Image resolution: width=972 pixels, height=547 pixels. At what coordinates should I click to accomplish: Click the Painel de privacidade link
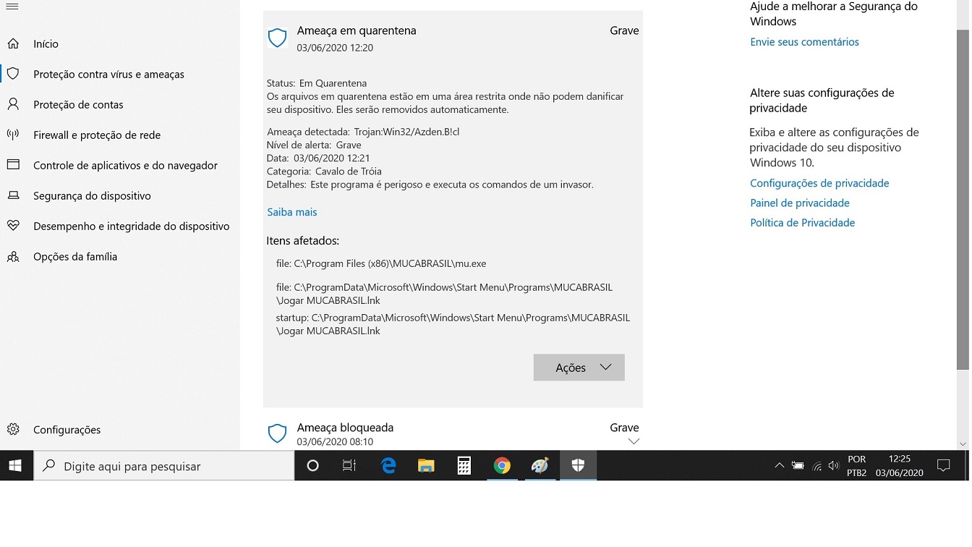pos(799,203)
